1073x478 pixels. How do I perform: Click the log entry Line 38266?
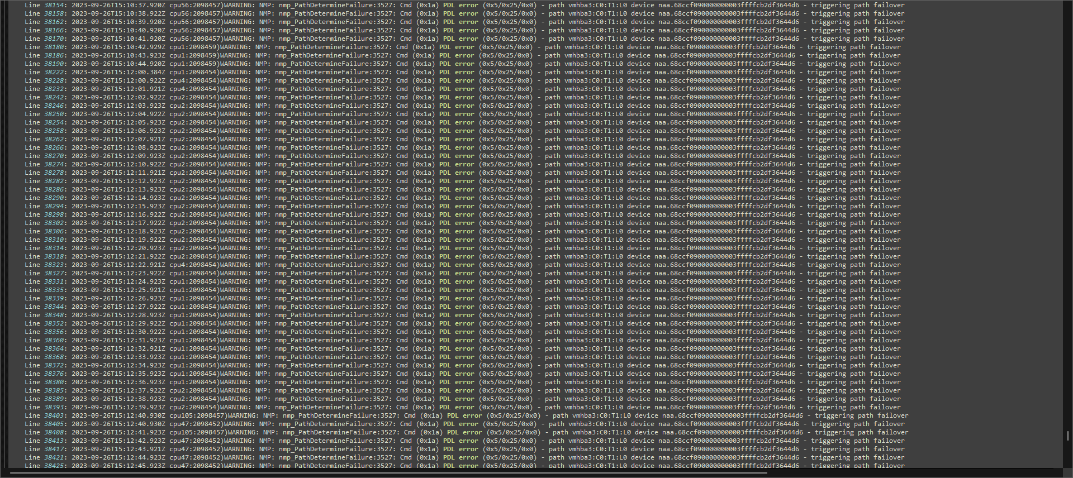tap(463, 147)
